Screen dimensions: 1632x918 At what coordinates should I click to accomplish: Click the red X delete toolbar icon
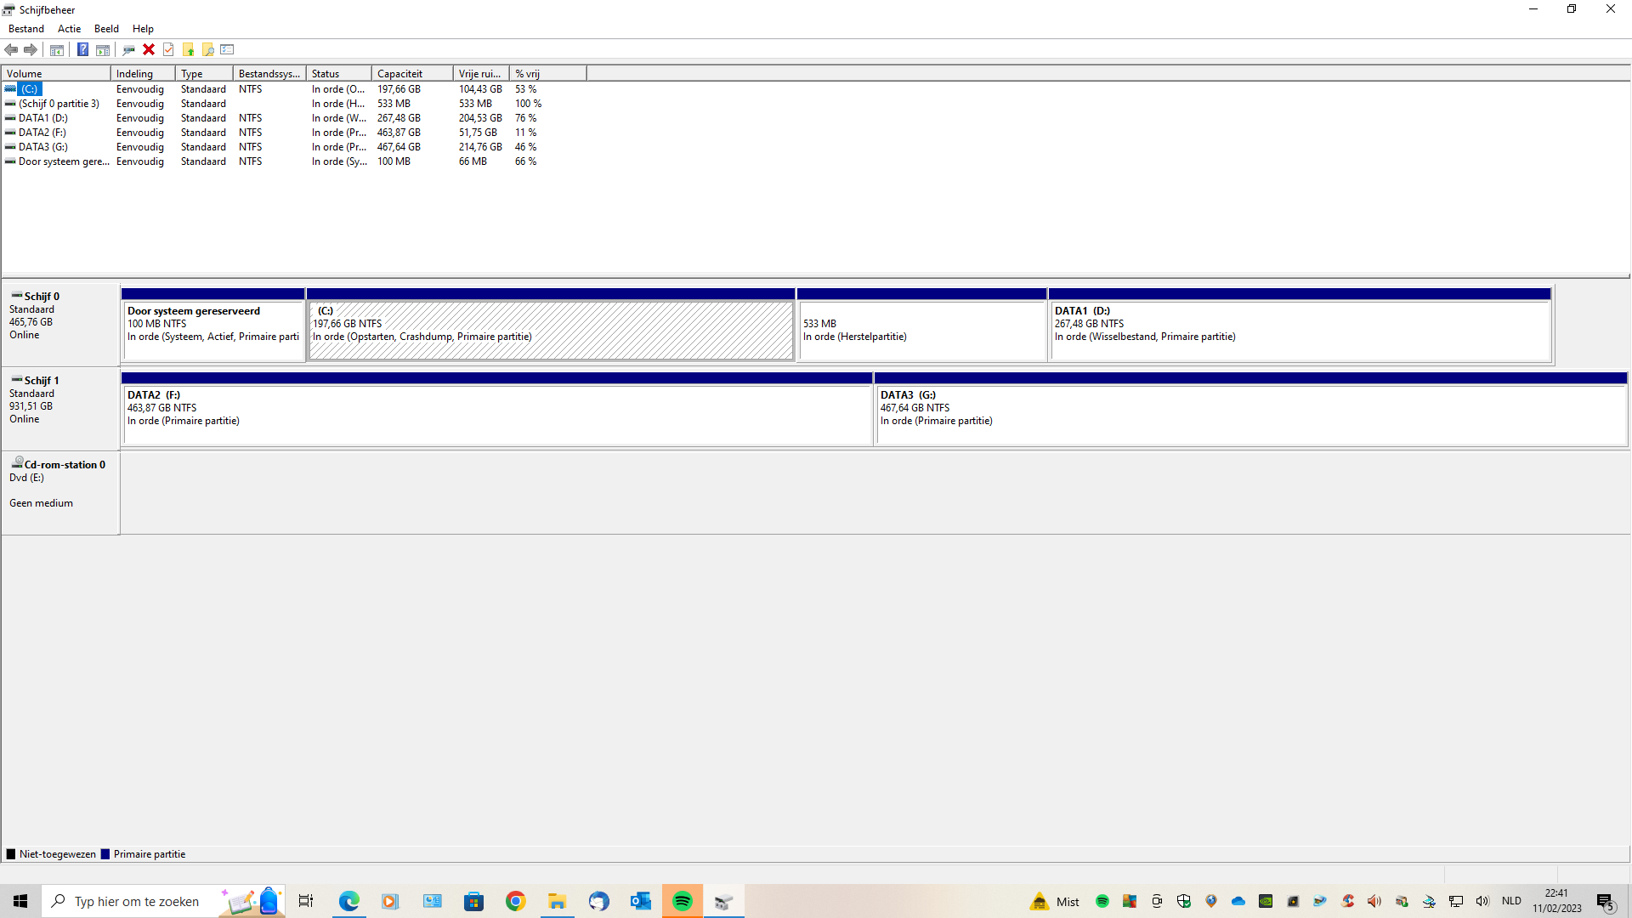click(x=149, y=49)
